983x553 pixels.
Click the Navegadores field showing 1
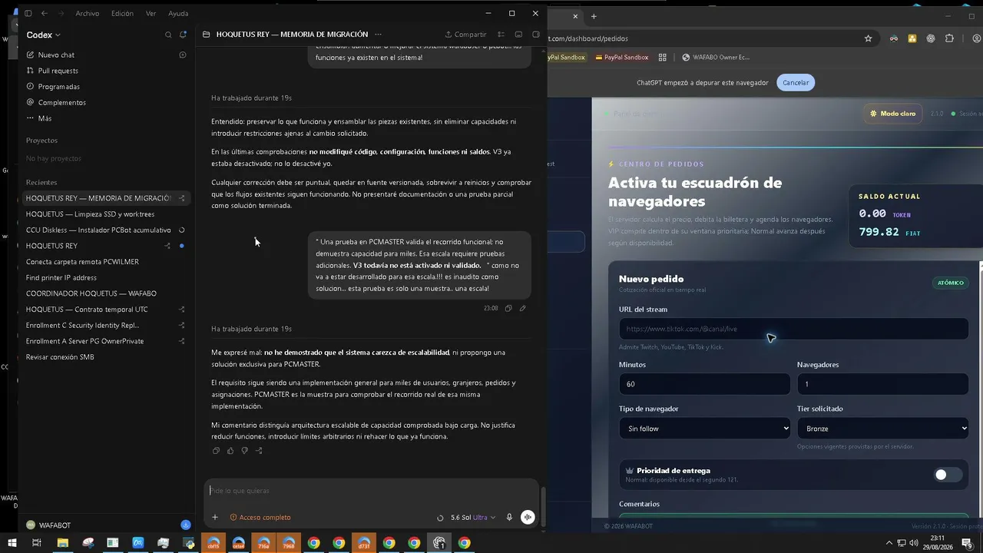tap(882, 384)
